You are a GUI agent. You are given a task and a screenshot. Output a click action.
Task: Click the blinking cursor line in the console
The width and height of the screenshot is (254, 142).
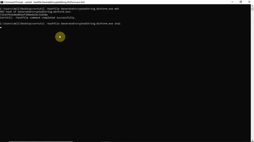1,27
